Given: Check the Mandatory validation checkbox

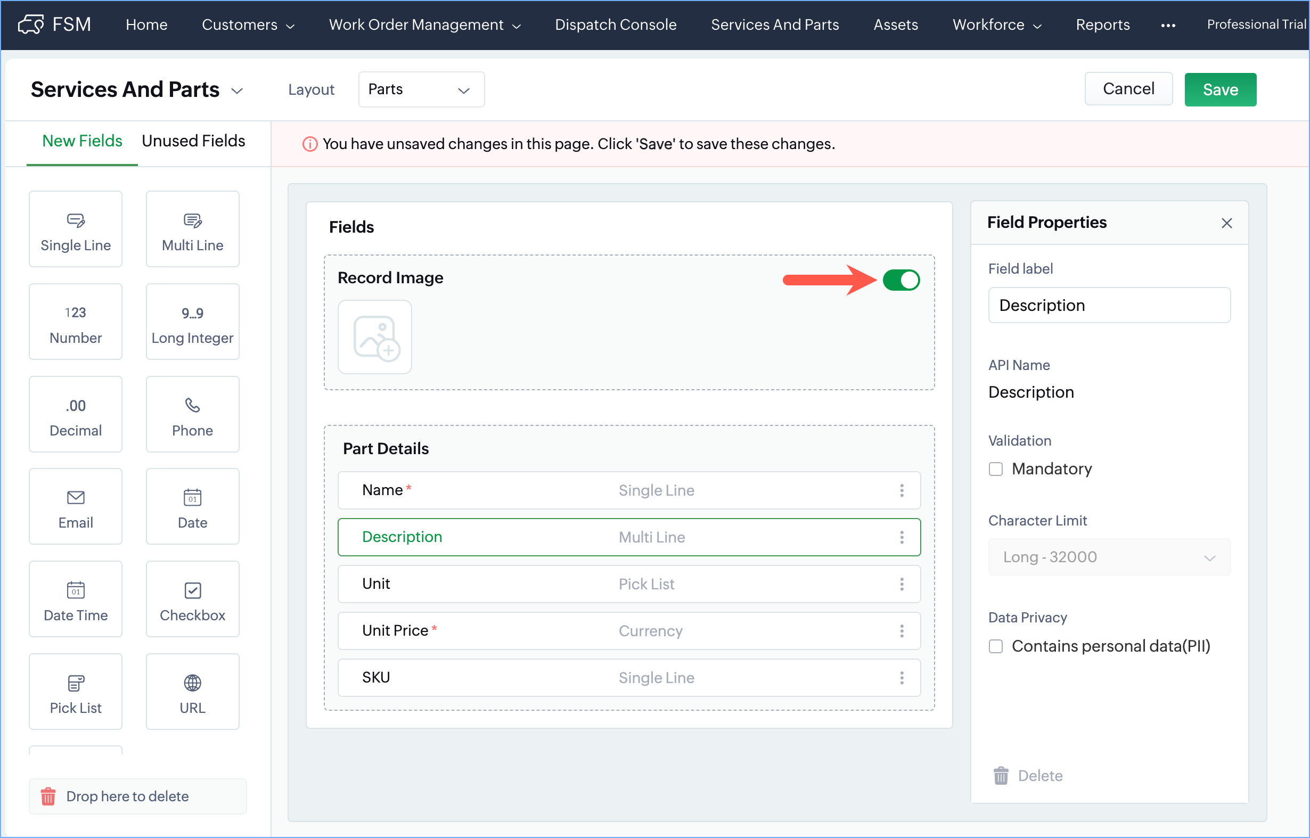Looking at the screenshot, I should click(x=995, y=469).
